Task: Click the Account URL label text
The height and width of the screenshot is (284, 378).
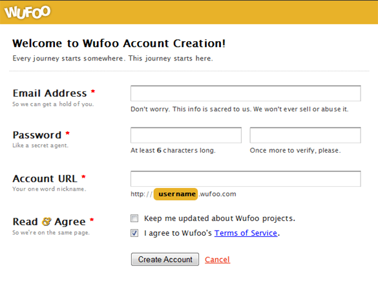Action: click(45, 179)
